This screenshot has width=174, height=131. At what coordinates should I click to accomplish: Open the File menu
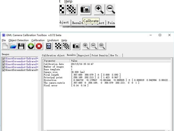coord(4,40)
